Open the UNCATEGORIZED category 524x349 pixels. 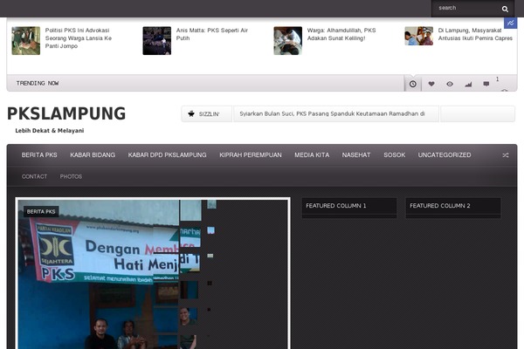(445, 155)
